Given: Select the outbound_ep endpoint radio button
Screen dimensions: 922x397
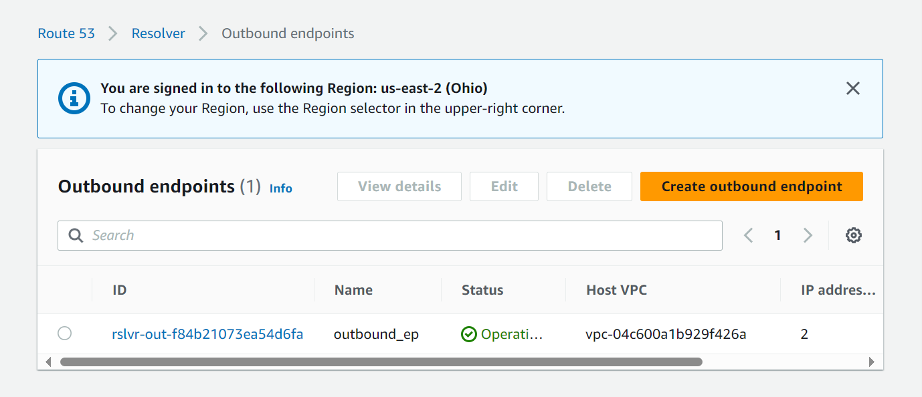Looking at the screenshot, I should 64,333.
